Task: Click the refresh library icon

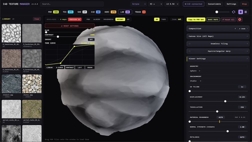Action: coord(233,12)
